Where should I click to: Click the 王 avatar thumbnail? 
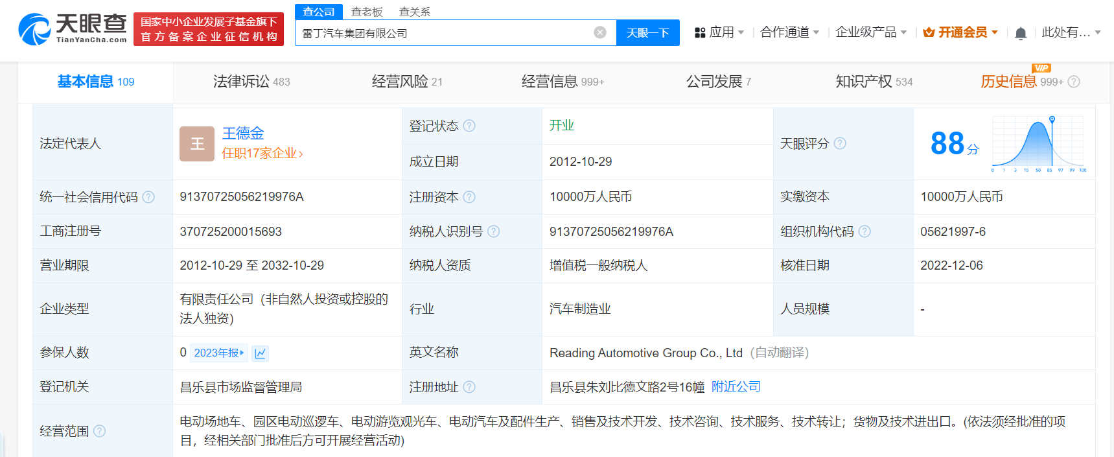tap(197, 143)
